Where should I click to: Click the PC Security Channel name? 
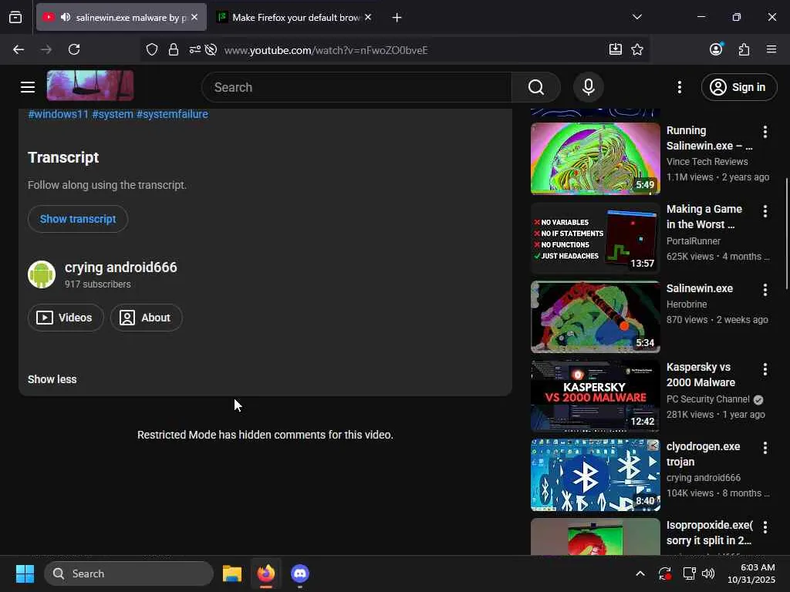(x=708, y=399)
